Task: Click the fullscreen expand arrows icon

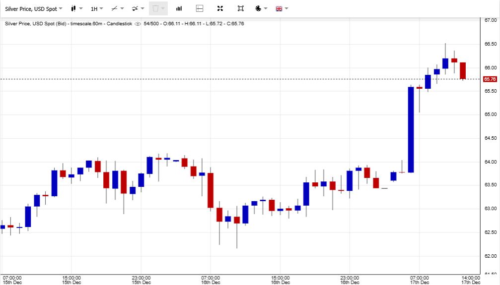Action: point(220,8)
